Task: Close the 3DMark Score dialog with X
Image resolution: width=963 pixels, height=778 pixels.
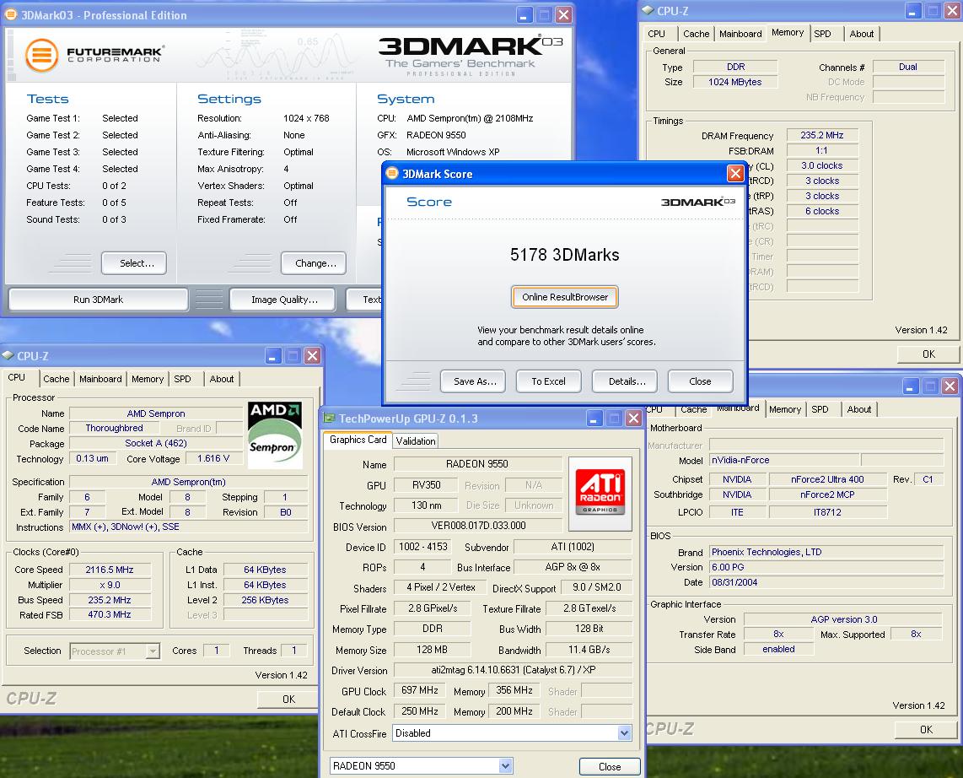Action: click(x=735, y=173)
